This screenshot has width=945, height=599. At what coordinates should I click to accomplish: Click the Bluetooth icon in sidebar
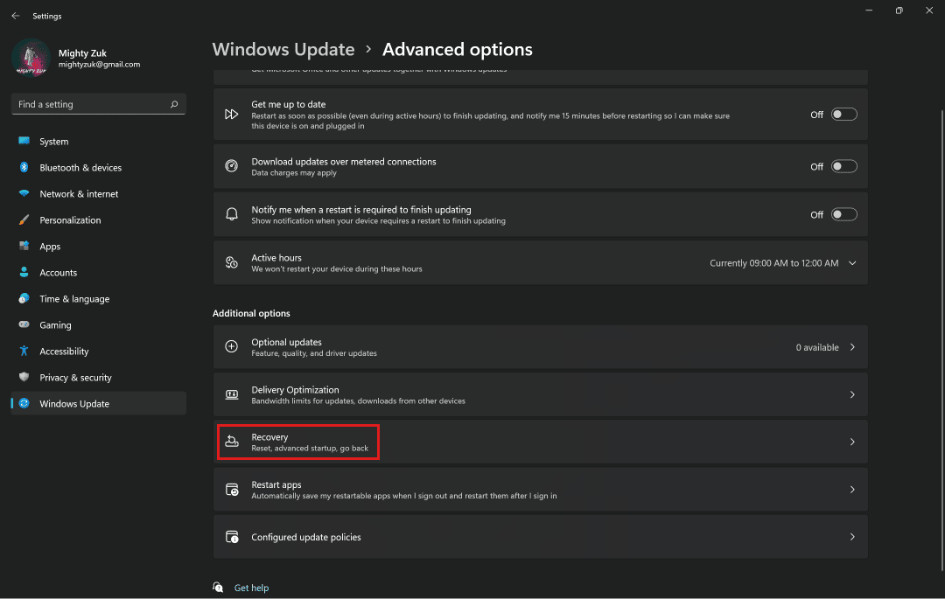tap(24, 167)
